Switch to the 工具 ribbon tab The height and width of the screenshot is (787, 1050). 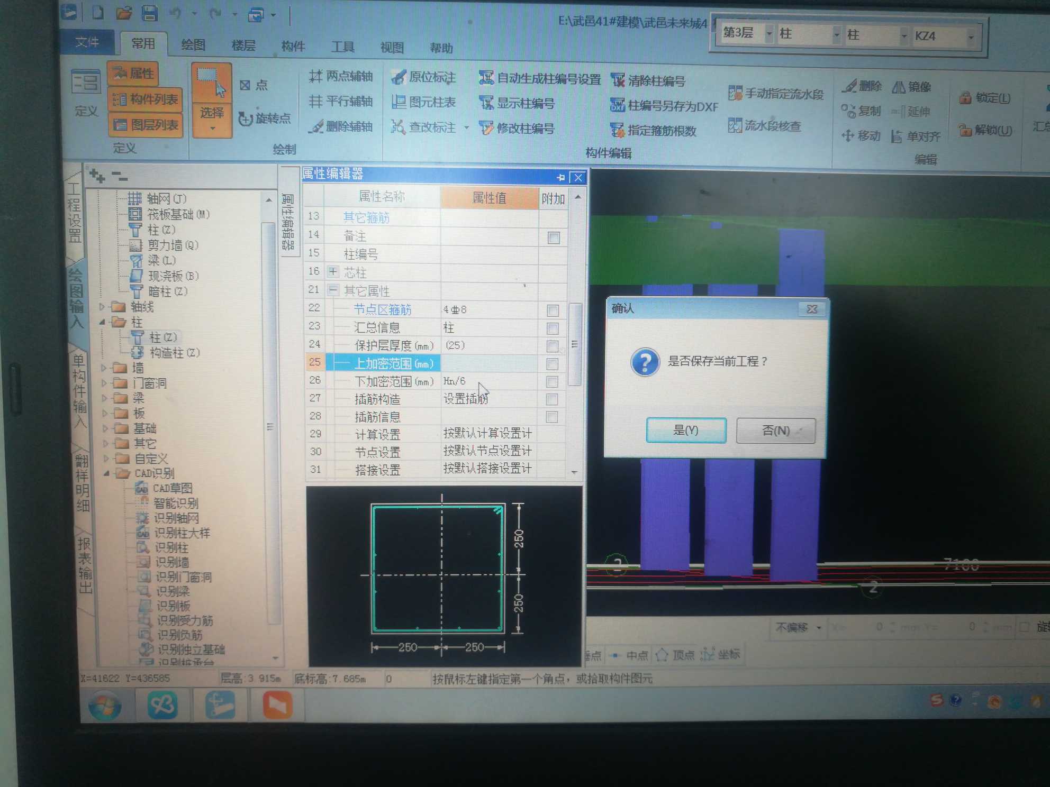click(343, 47)
